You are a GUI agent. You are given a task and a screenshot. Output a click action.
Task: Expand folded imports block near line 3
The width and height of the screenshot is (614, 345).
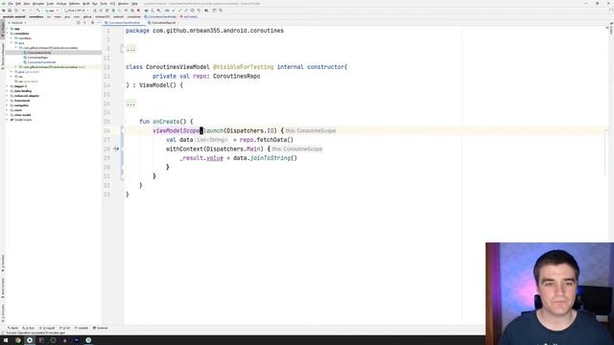coord(130,49)
